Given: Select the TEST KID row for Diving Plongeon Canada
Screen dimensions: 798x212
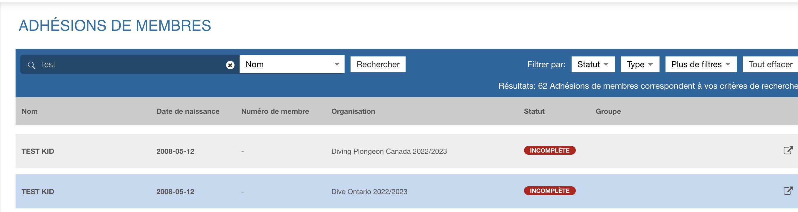Looking at the screenshot, I should 38,151.
